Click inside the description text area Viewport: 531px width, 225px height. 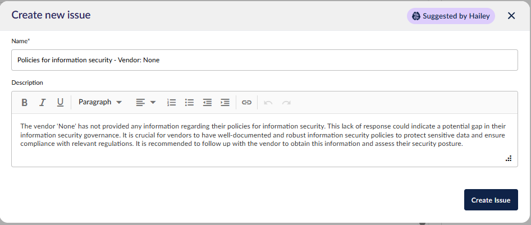pos(264,140)
